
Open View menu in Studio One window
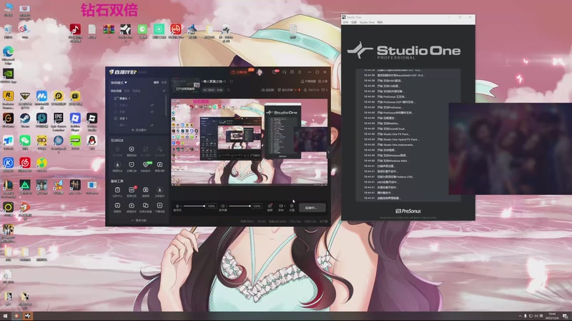pos(354,23)
